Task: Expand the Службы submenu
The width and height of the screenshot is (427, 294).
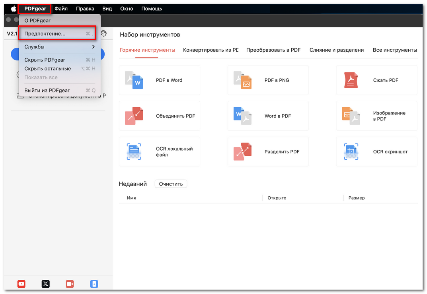Action: 59,47
